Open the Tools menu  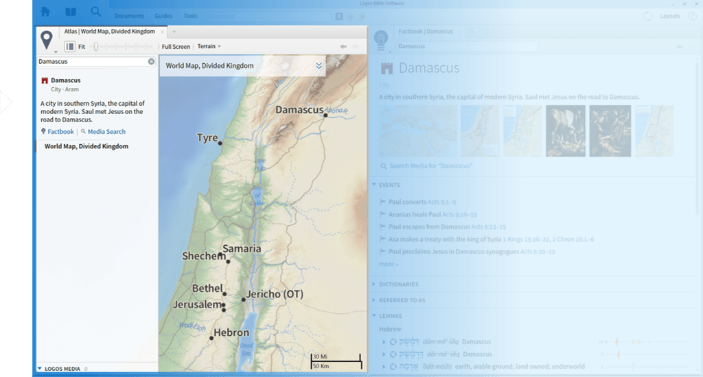click(191, 16)
